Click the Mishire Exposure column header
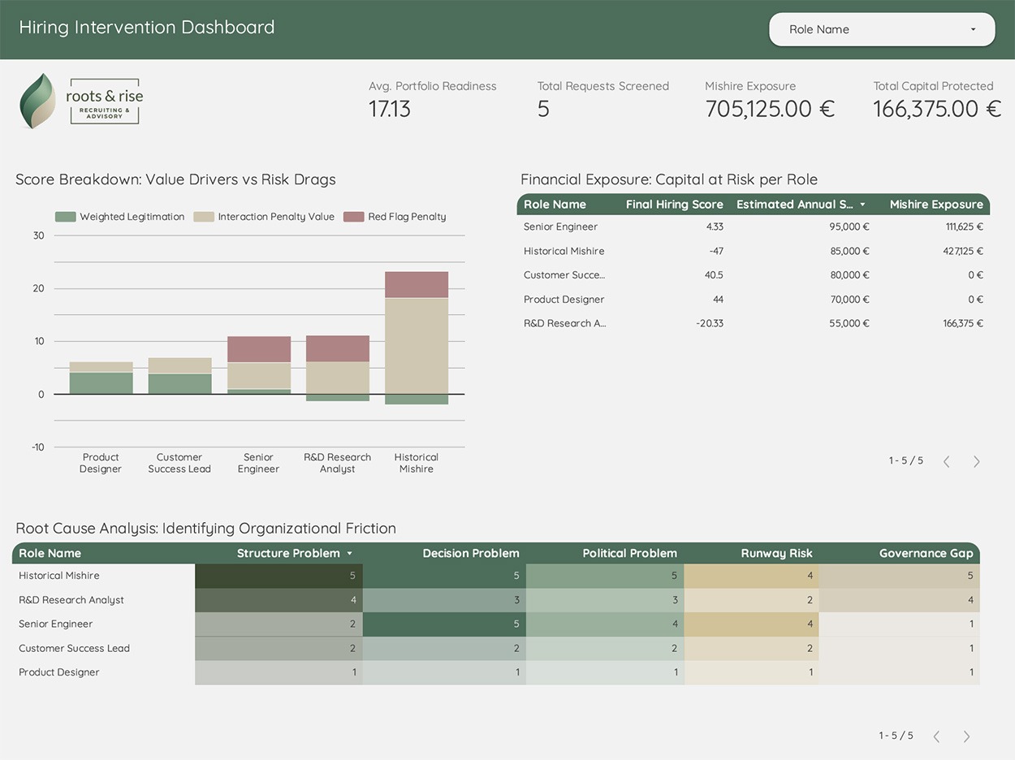Image resolution: width=1015 pixels, height=760 pixels. coord(935,205)
